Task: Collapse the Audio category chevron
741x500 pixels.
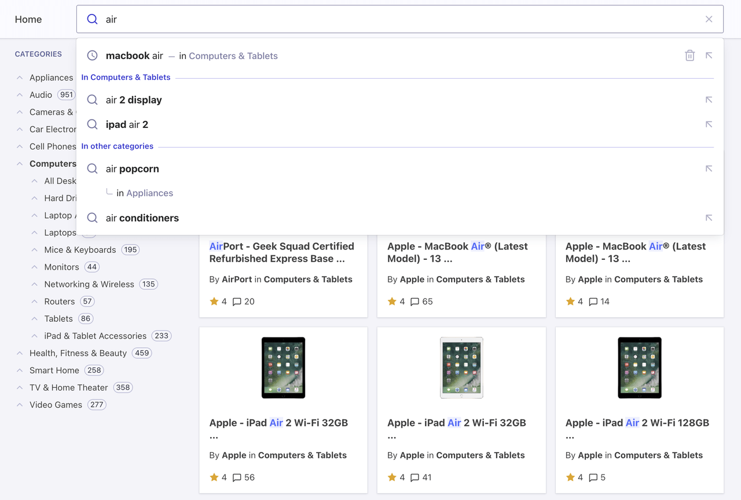Action: click(x=19, y=94)
